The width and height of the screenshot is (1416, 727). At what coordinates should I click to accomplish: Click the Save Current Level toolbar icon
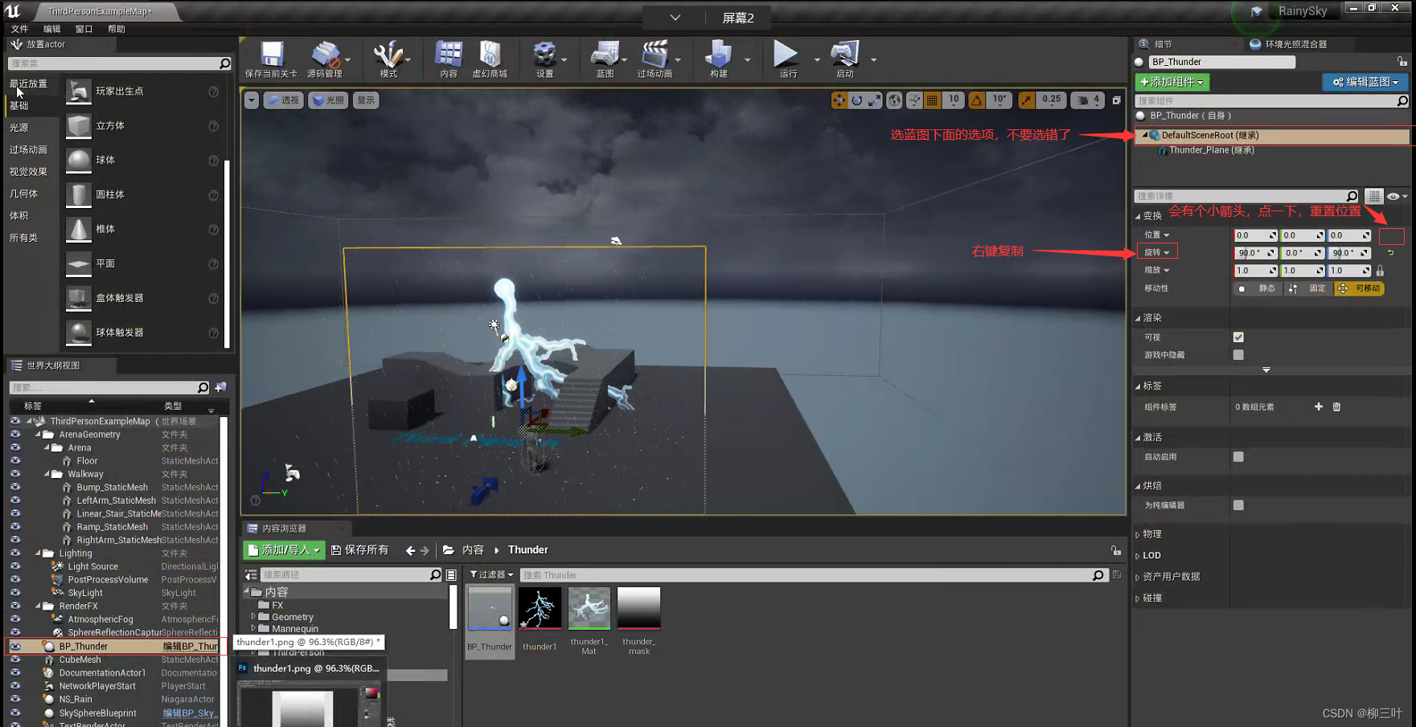272,54
